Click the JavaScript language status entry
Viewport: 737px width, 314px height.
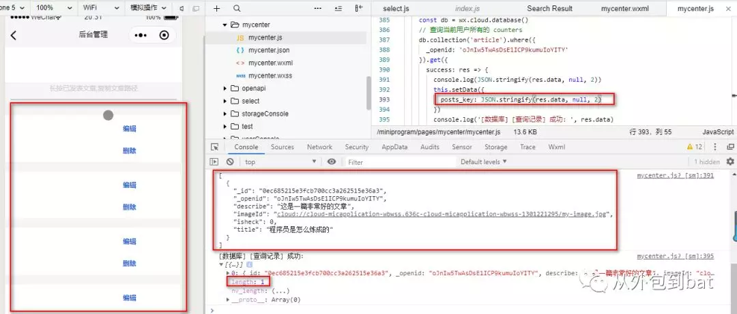point(718,132)
